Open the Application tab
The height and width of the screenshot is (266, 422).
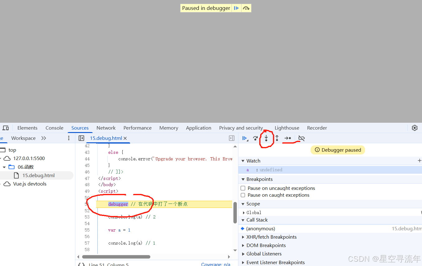(199, 128)
